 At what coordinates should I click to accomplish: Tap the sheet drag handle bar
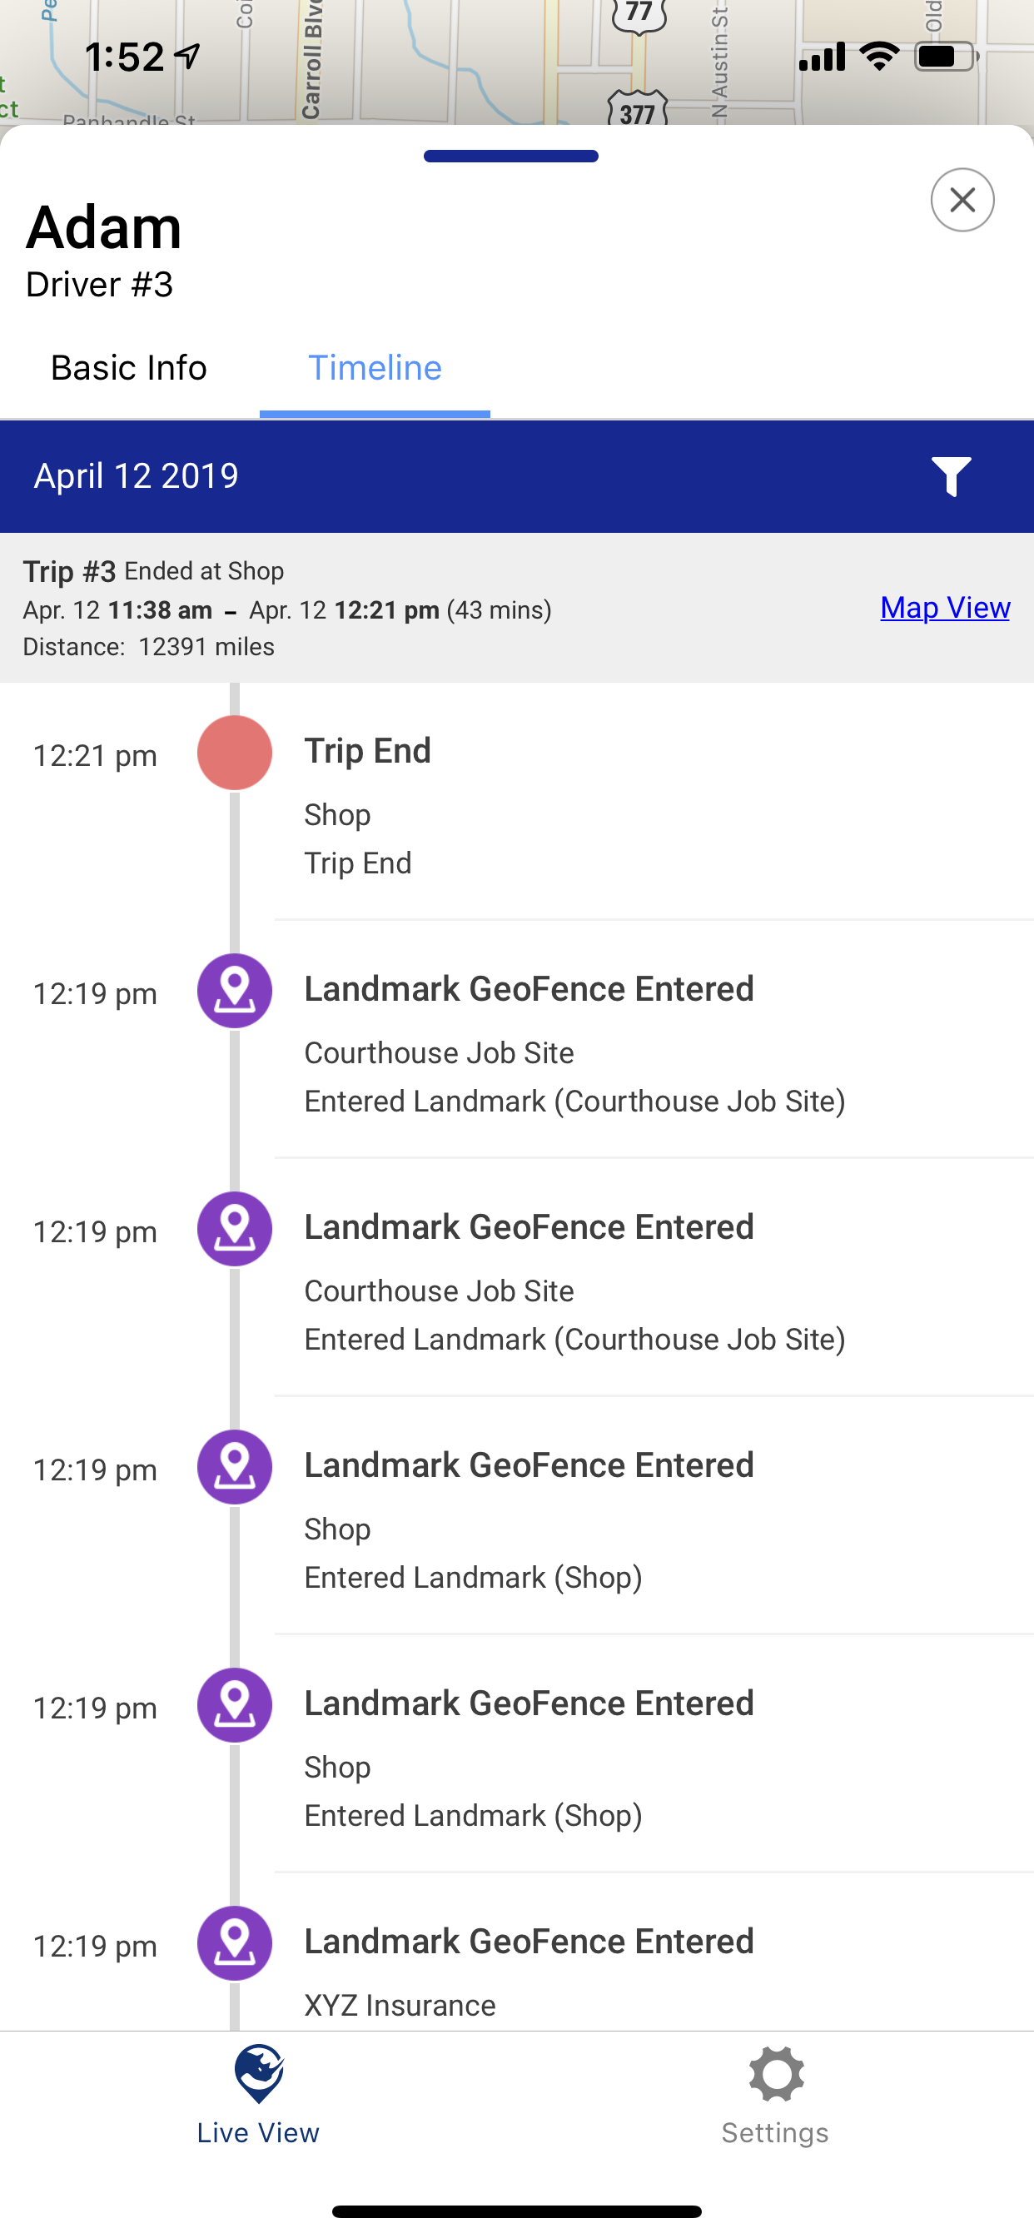click(x=511, y=157)
